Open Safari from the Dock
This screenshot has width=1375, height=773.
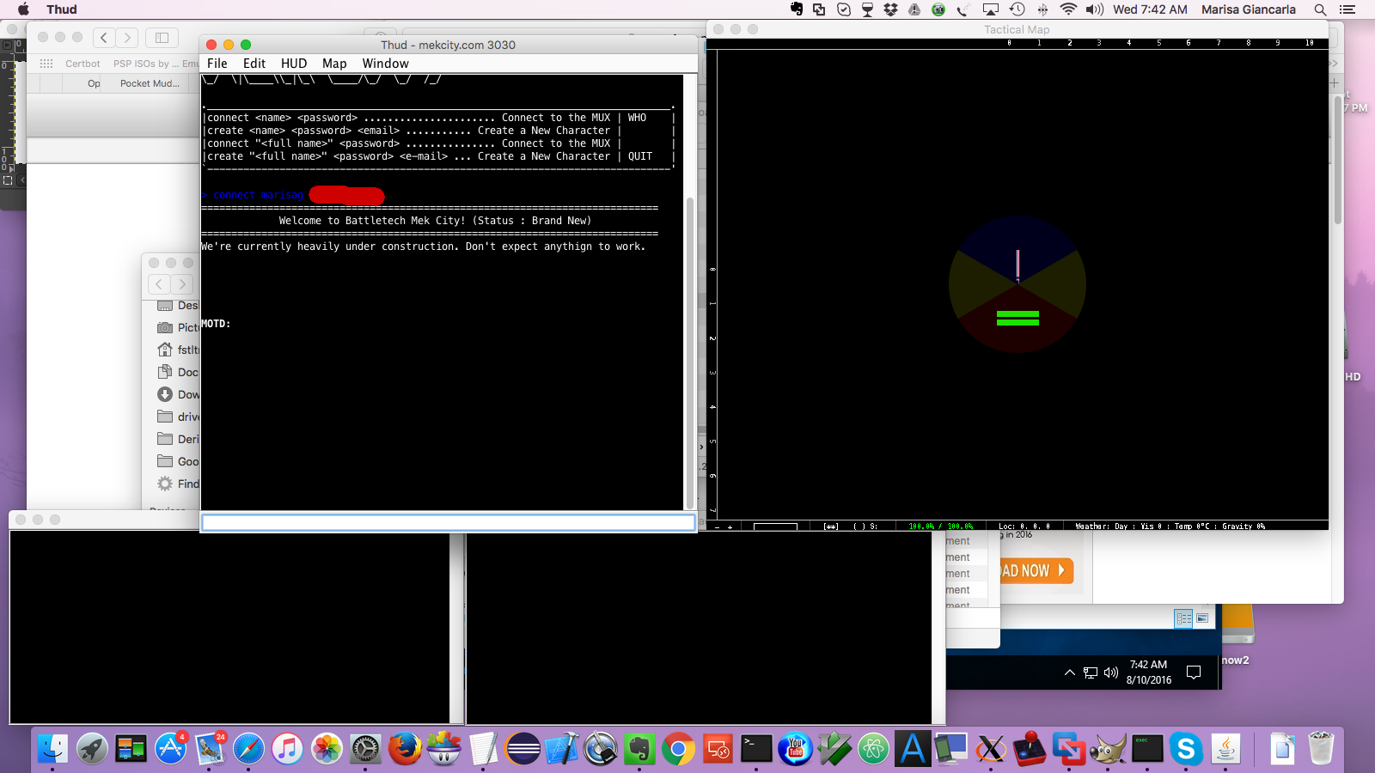point(249,749)
